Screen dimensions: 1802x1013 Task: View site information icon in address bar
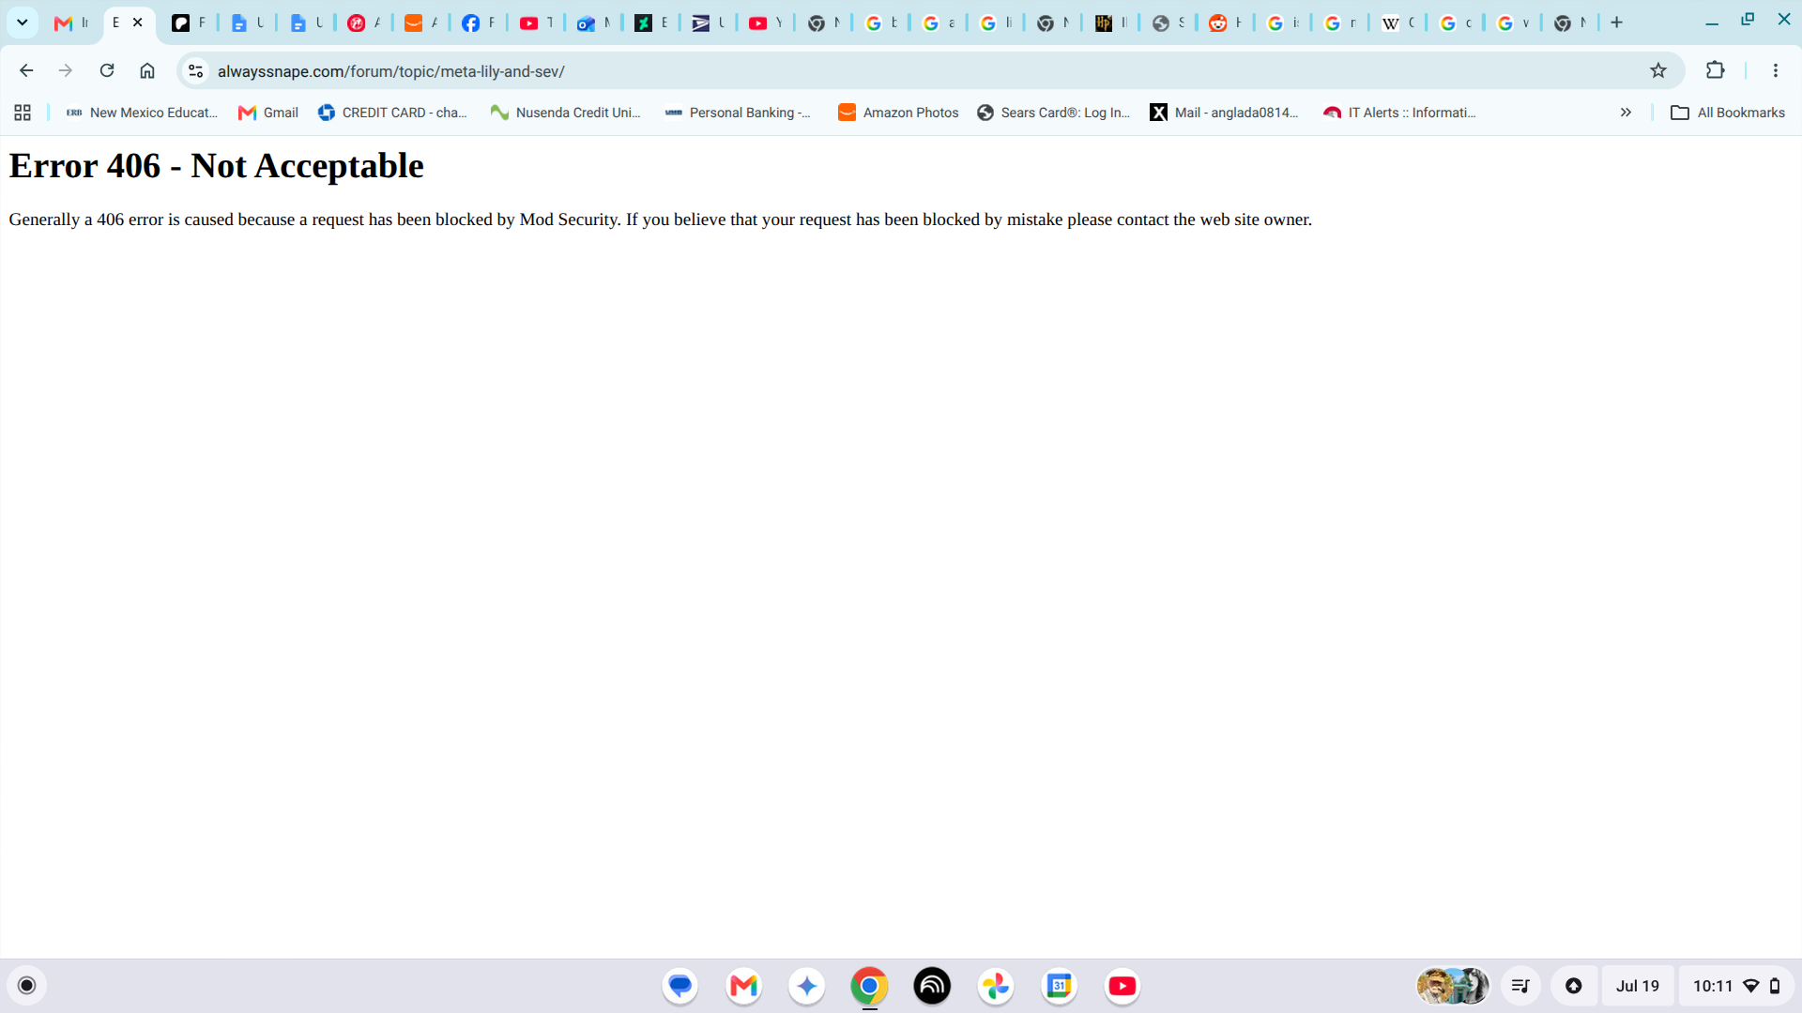(x=195, y=70)
